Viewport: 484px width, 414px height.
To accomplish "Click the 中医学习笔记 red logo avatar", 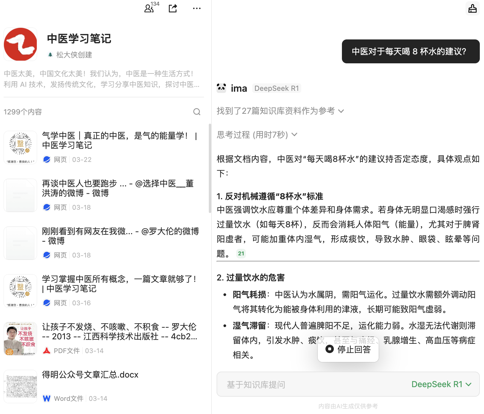I will pos(20,44).
